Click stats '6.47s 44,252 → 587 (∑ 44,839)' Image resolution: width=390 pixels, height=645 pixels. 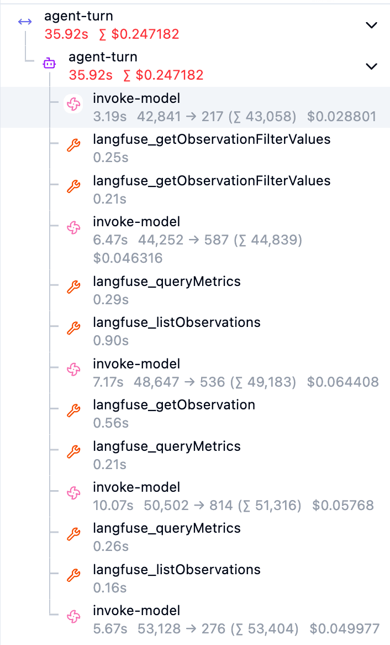click(x=198, y=240)
